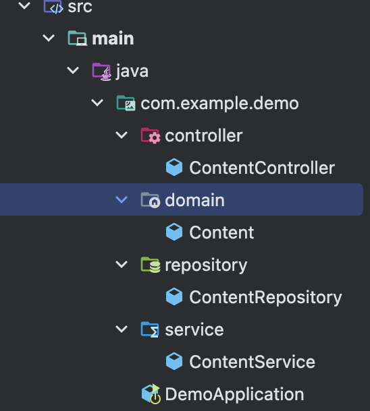The image size is (370, 411).
Task: Select the ContentRepository file
Action: [265, 297]
